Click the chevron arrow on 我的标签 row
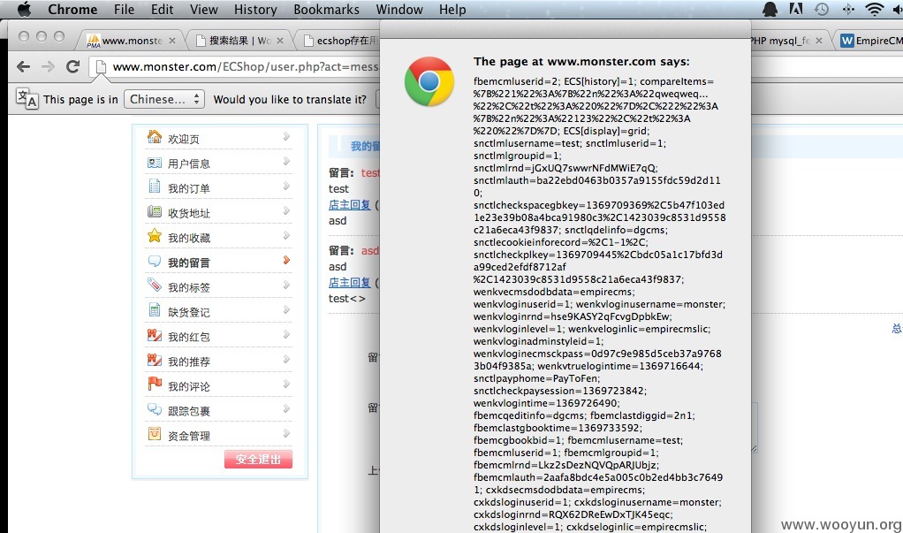 click(x=286, y=286)
